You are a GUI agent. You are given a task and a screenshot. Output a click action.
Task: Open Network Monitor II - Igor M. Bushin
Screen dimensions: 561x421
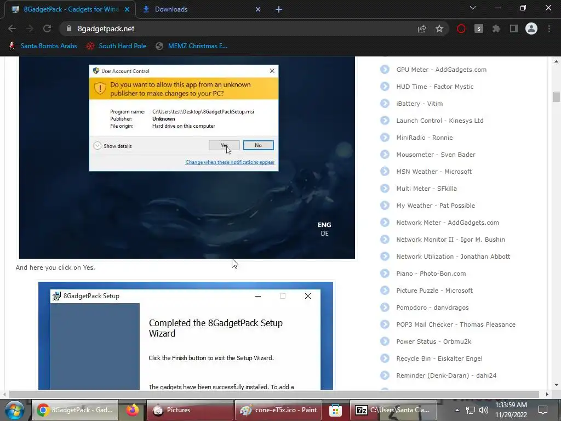pyautogui.click(x=450, y=240)
